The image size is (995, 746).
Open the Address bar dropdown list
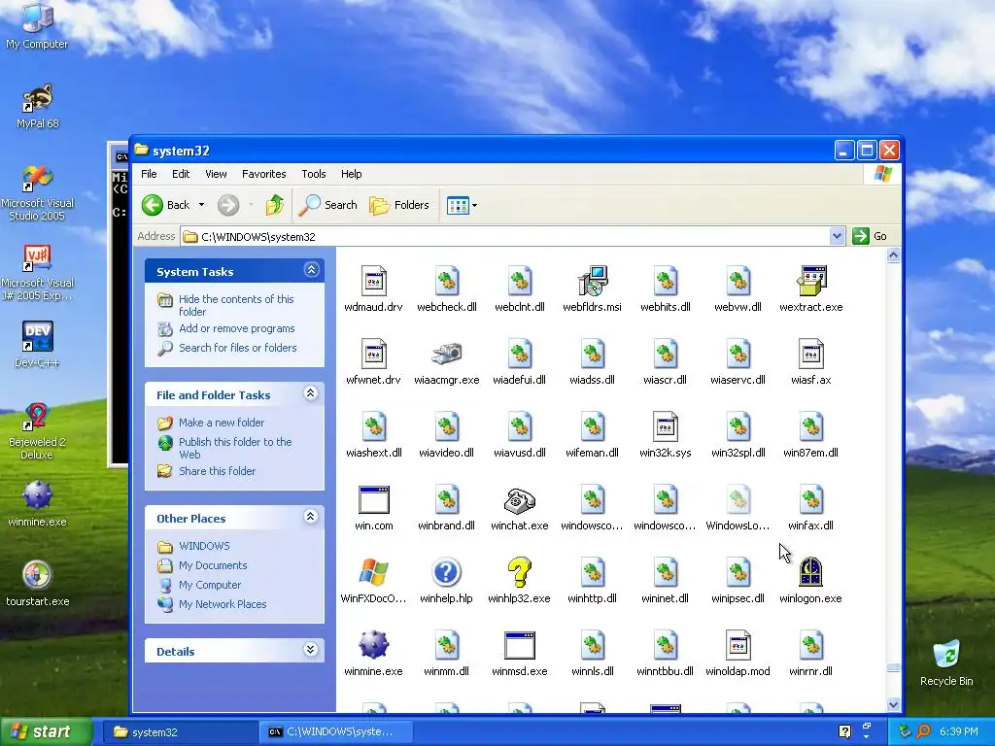(x=837, y=237)
